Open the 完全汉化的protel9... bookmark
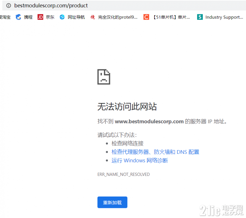The image size is (246, 218). 118,17
